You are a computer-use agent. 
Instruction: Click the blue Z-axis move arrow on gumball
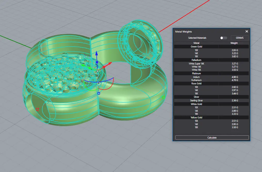click(x=97, y=54)
